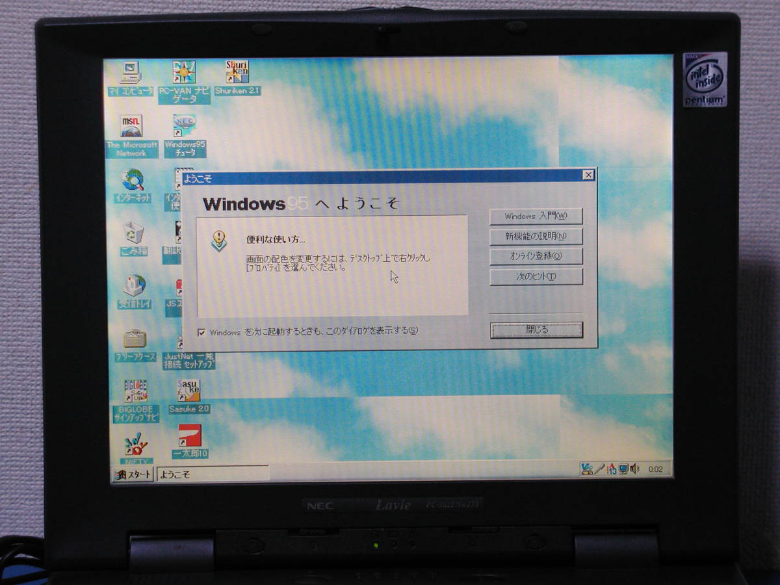Click the 閉じる (Close) button
The image size is (780, 585).
[x=536, y=330]
